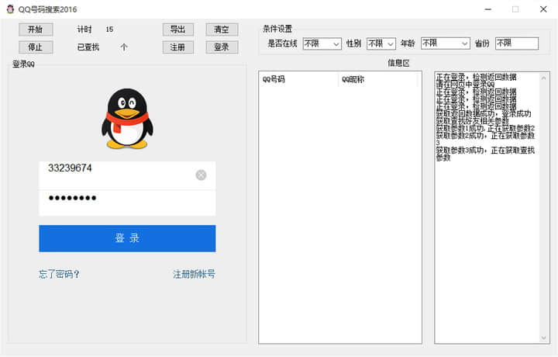This screenshot has height=357, width=558.
Task: Click the 清空 clear button
Action: (x=222, y=29)
